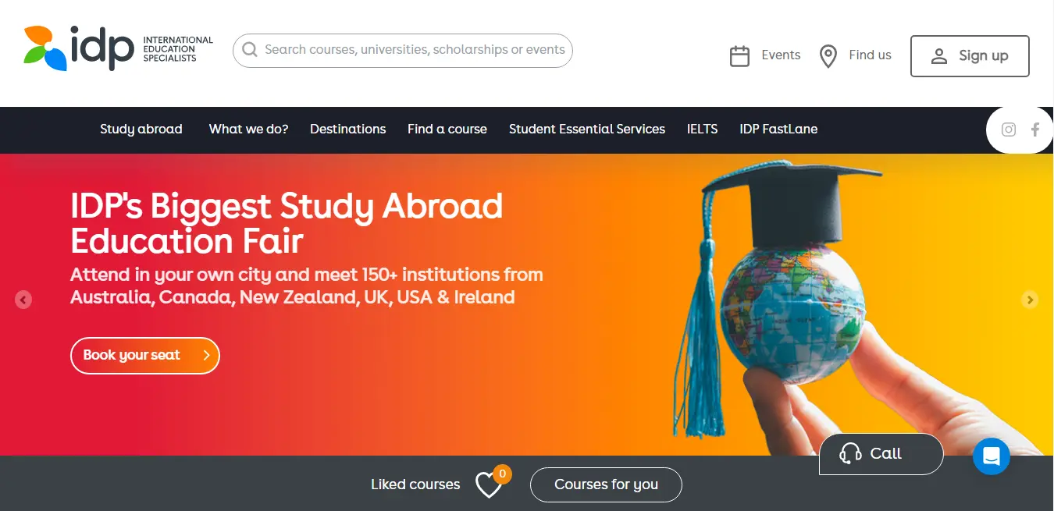This screenshot has height=511, width=1054.
Task: Click the Call headset button
Action: click(x=881, y=454)
